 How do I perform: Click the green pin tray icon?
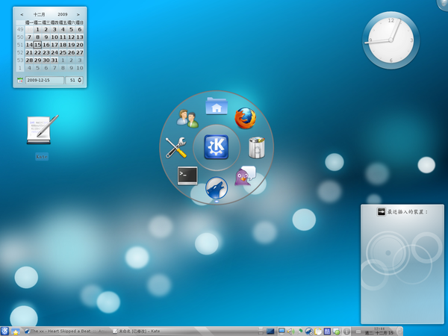pyautogui.click(x=300, y=332)
